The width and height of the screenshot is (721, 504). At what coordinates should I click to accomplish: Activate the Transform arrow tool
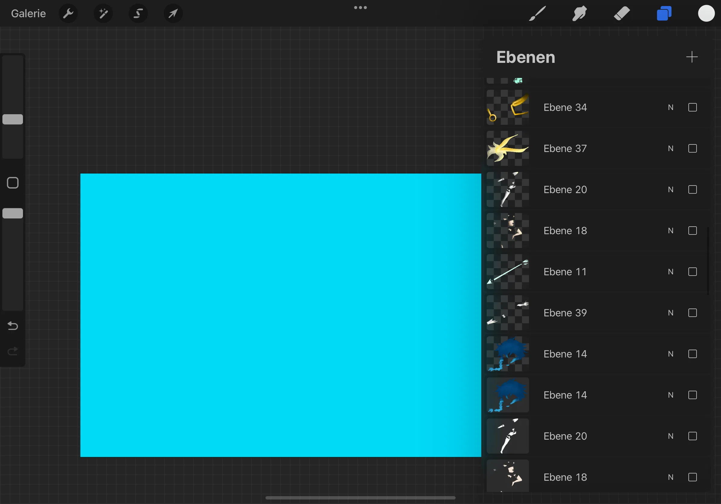point(173,14)
